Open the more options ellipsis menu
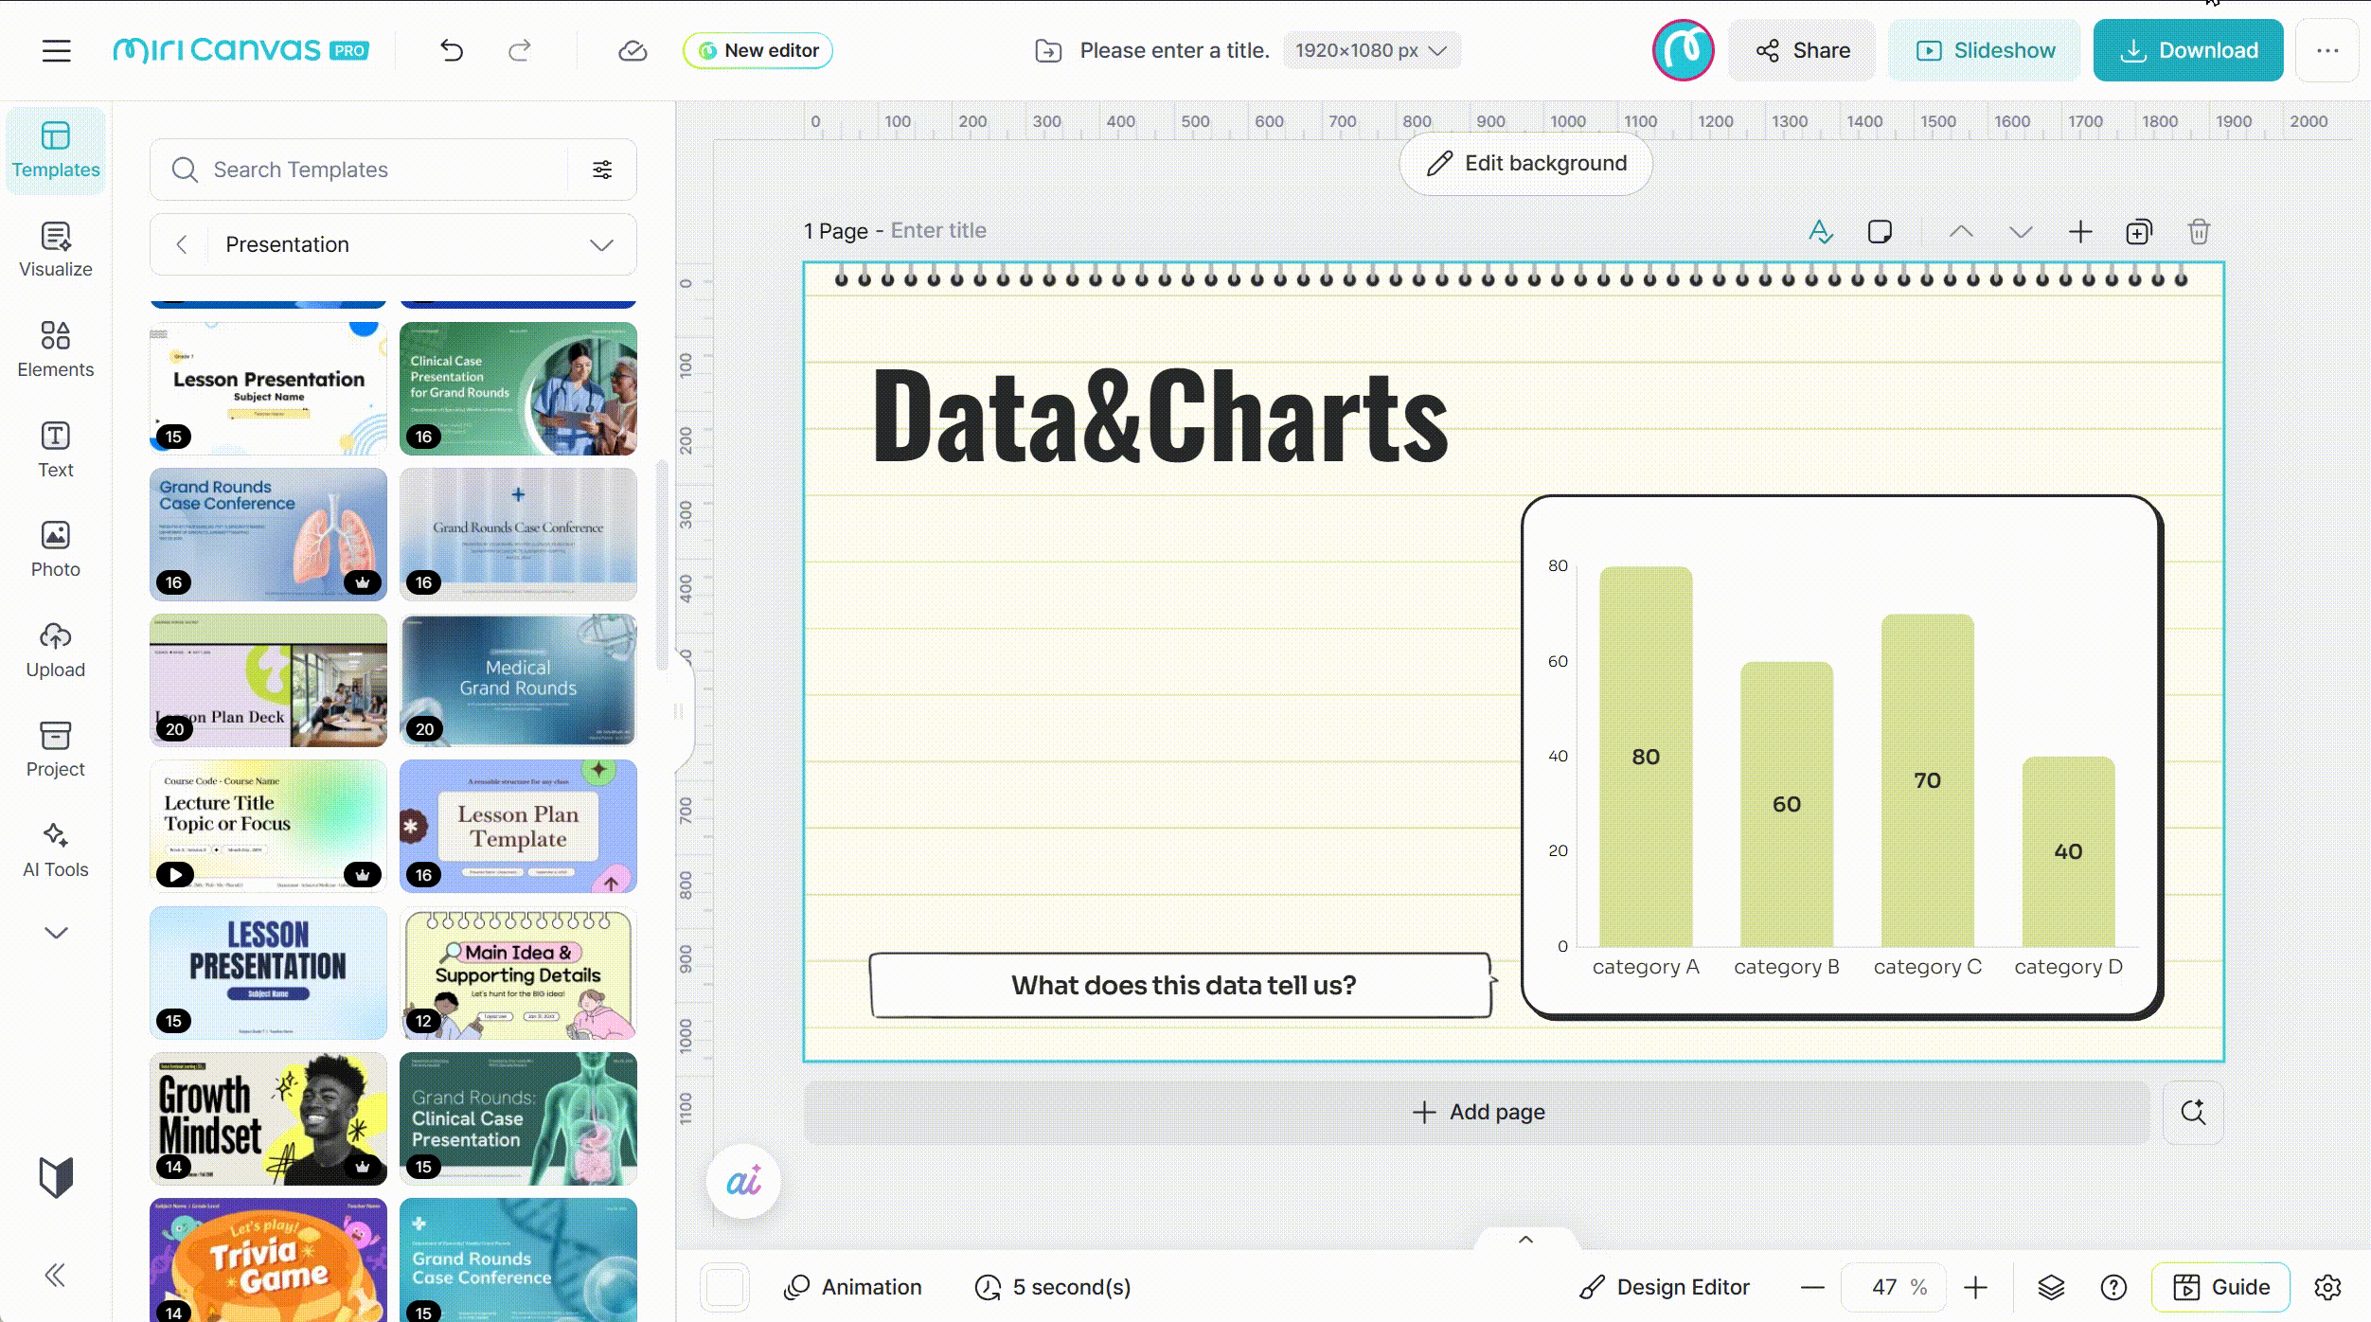 point(2327,50)
